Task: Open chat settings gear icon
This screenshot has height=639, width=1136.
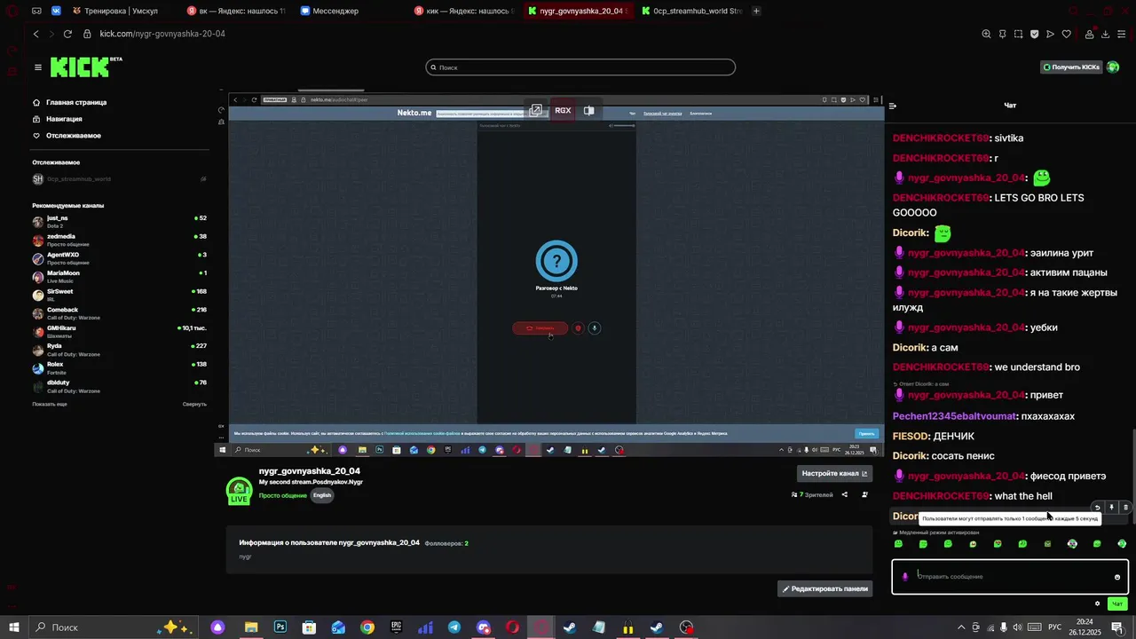Action: pyautogui.click(x=1097, y=603)
